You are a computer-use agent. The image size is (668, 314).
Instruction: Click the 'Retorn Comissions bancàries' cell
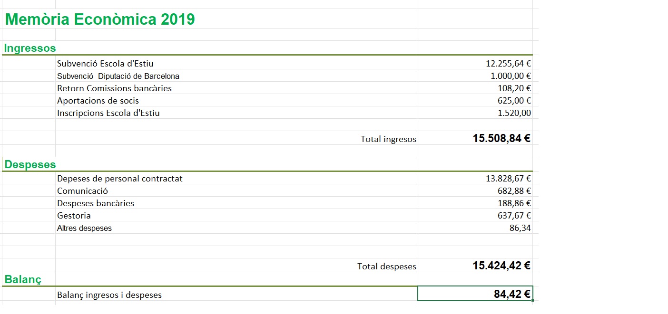pos(114,88)
